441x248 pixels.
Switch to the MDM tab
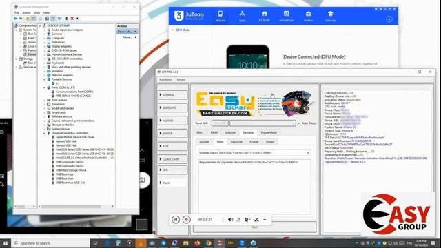point(214,132)
